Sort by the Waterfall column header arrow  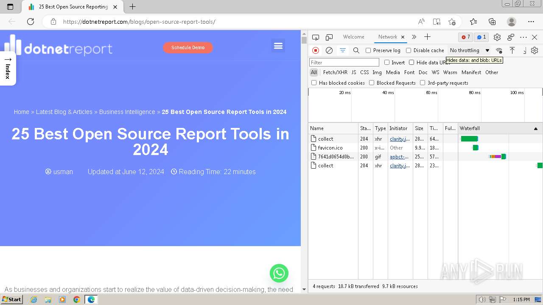click(x=535, y=128)
